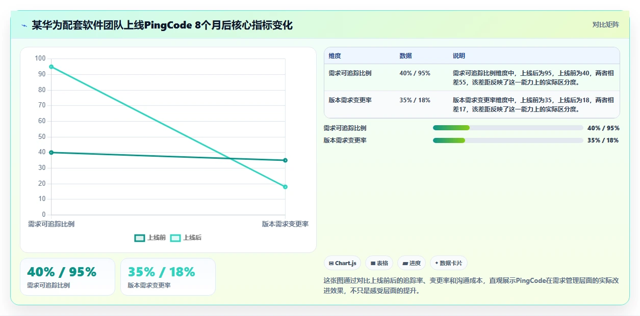Click the 数据 column header

(406, 56)
